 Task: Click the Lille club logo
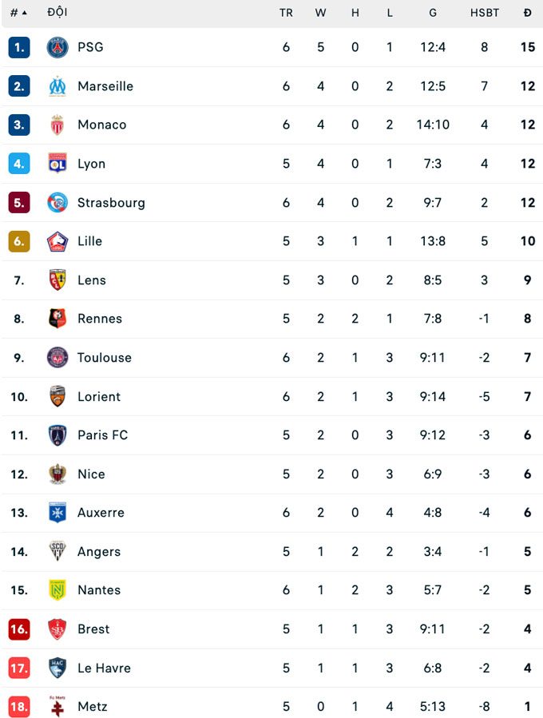click(57, 241)
